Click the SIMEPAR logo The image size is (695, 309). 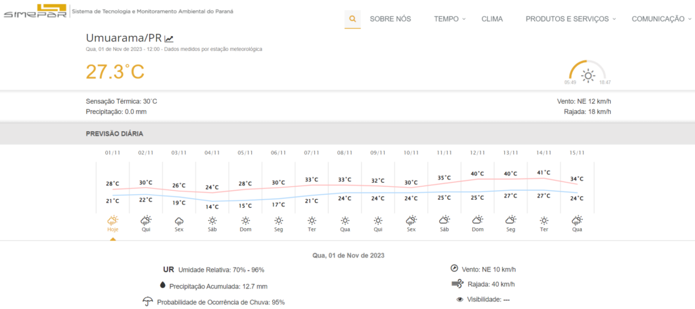35,11
